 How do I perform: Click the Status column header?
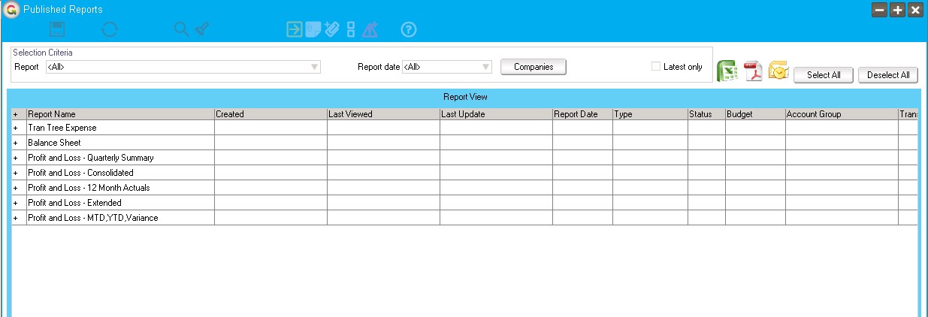click(x=706, y=114)
